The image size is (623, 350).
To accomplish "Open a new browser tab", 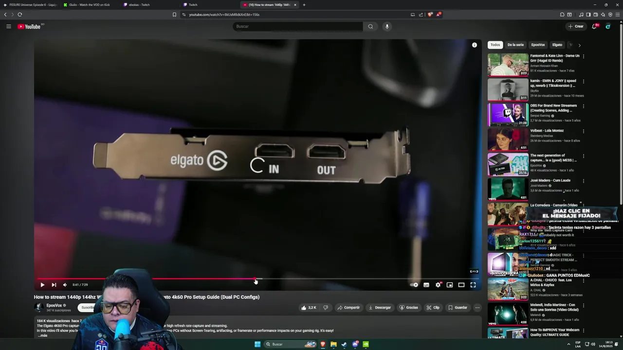I will click(304, 5).
